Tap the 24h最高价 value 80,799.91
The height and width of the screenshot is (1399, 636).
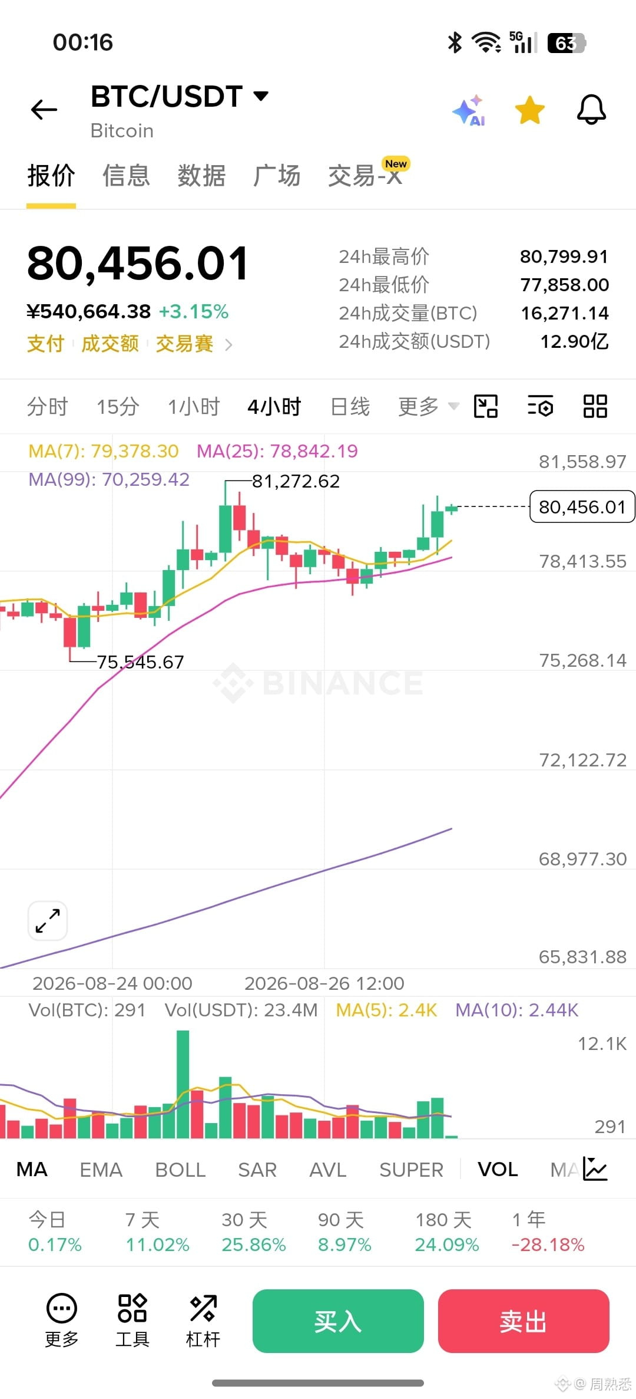pos(564,256)
